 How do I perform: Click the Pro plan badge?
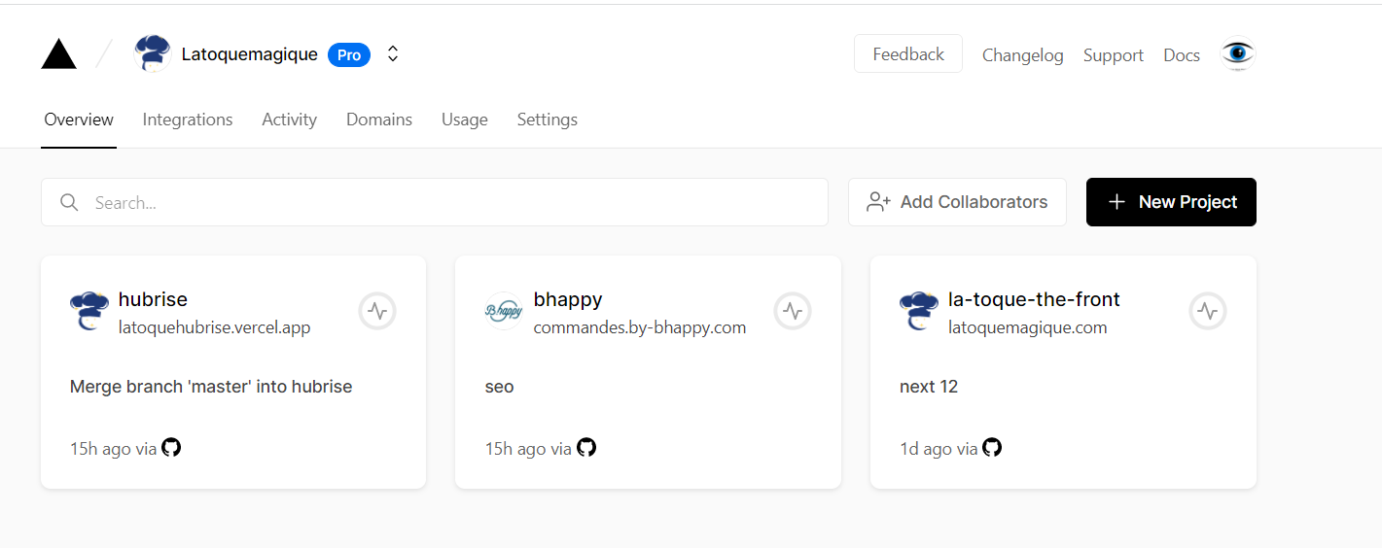coord(349,55)
